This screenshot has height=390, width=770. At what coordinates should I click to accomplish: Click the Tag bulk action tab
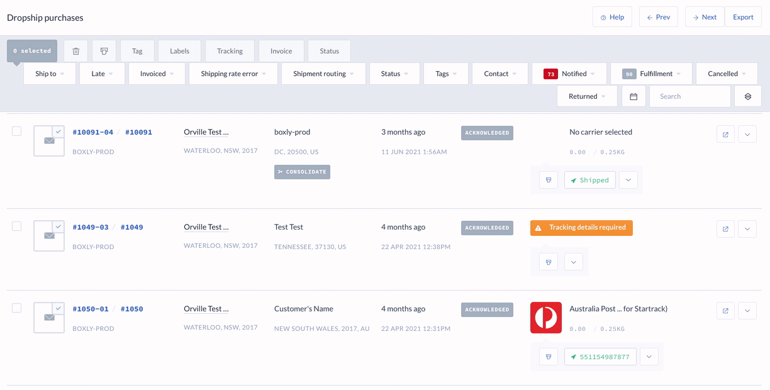pos(137,51)
